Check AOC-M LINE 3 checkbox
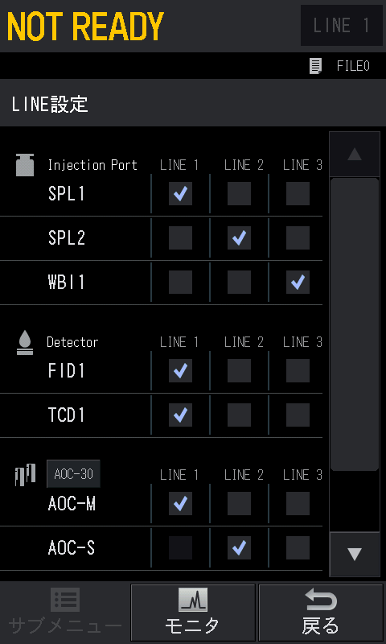Image resolution: width=386 pixels, height=644 pixels. (x=298, y=504)
